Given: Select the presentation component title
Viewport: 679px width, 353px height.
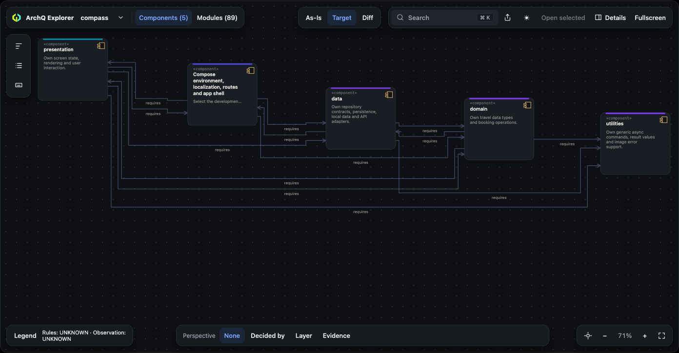Looking at the screenshot, I should point(59,49).
